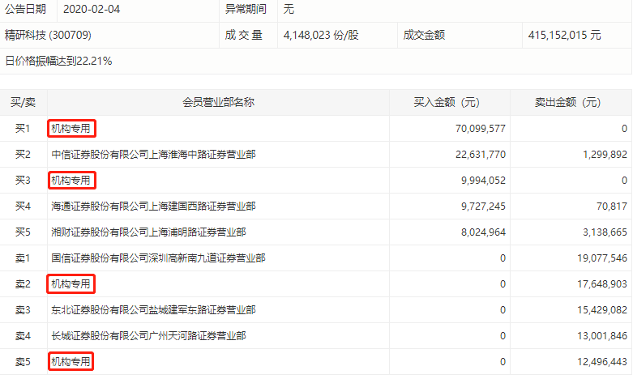Click buy amount 9,727,245
Screen dimensions: 633x379
483,207
